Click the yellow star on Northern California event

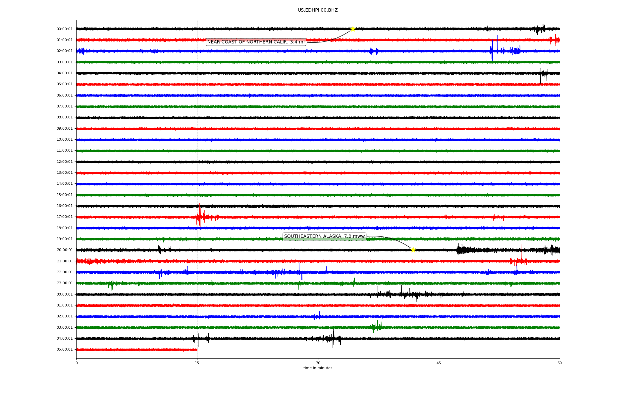click(x=353, y=29)
